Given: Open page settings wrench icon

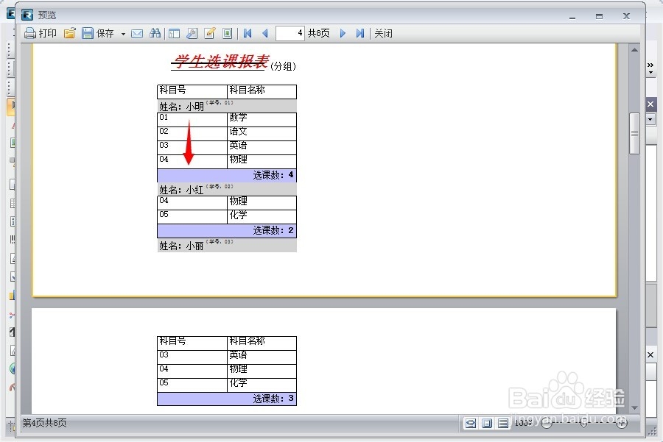Looking at the screenshot, I should pos(192,33).
